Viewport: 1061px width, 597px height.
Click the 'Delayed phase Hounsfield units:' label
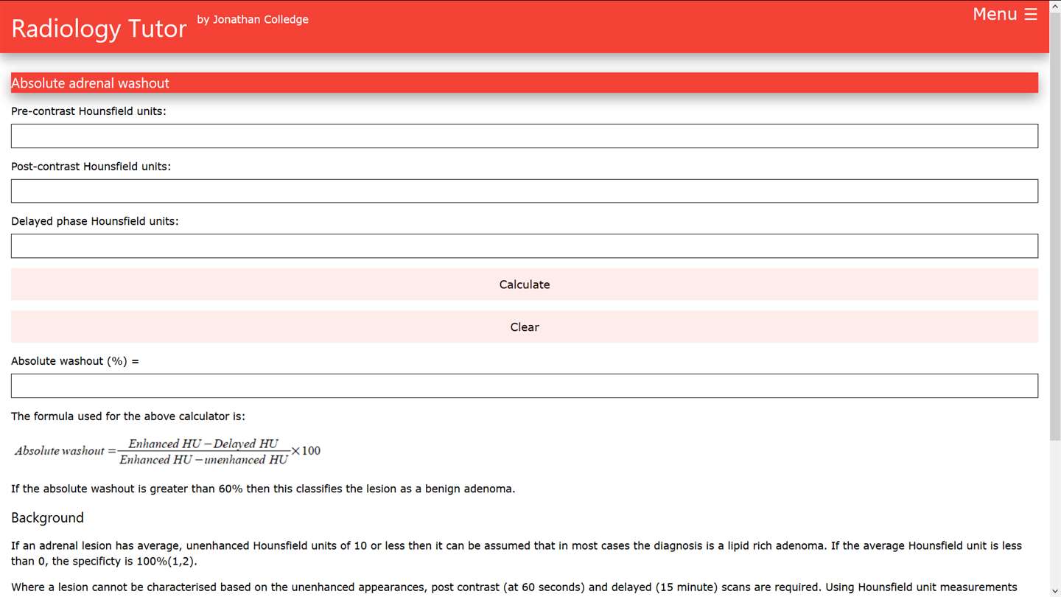pyautogui.click(x=94, y=221)
